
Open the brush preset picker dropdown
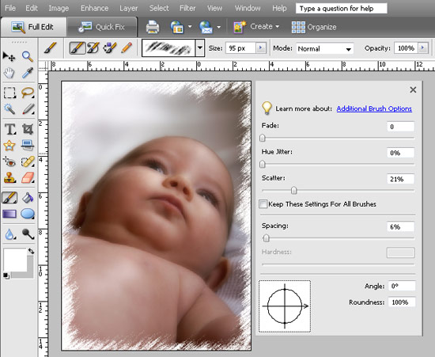point(200,47)
